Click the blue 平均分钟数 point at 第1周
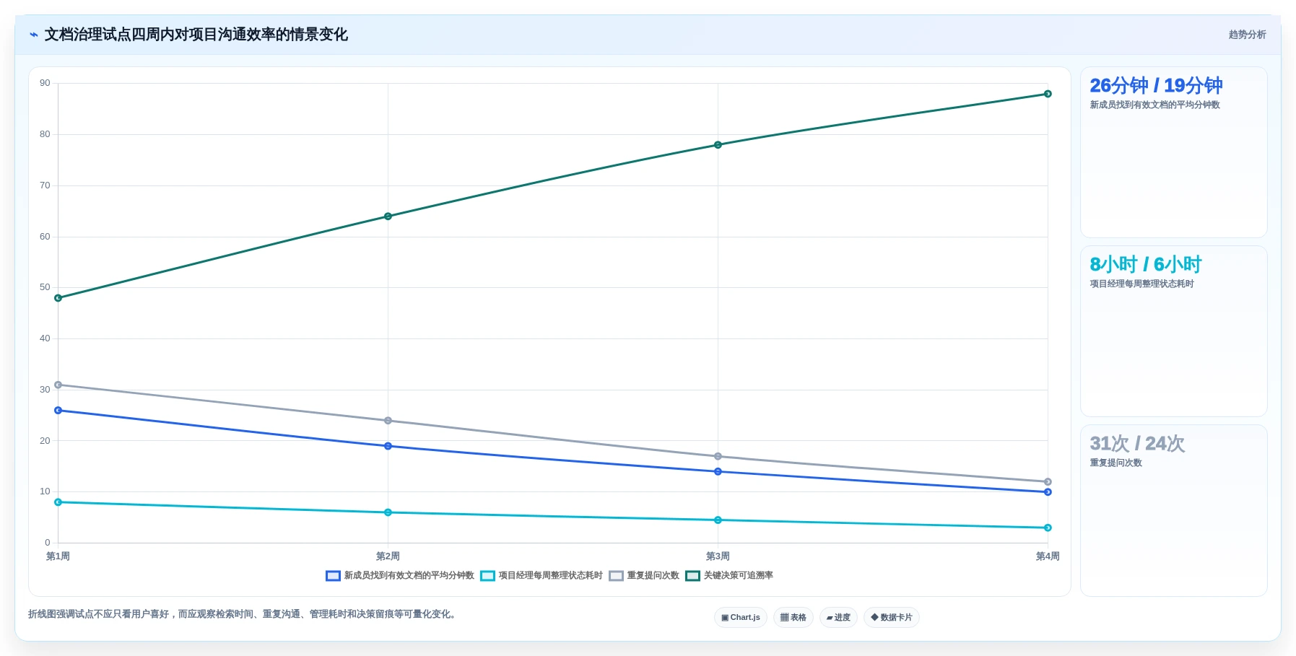The height and width of the screenshot is (656, 1296). click(58, 411)
